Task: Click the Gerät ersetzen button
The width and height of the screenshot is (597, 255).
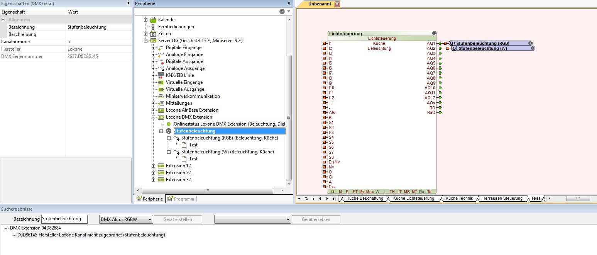Action: [316, 219]
